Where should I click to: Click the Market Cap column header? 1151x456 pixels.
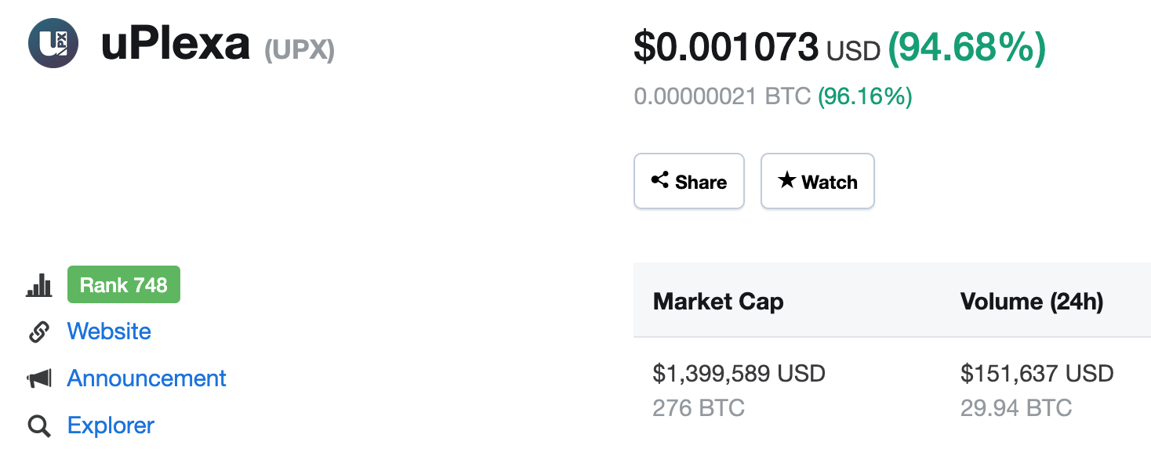718,302
